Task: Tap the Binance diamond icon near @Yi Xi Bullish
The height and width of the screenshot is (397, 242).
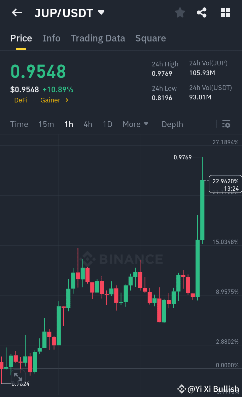Action: pyautogui.click(x=181, y=389)
